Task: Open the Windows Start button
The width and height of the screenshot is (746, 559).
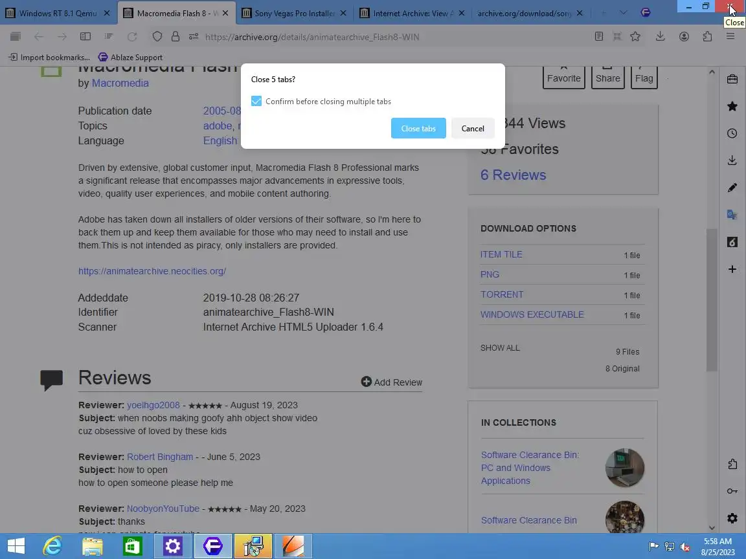Action: click(16, 545)
